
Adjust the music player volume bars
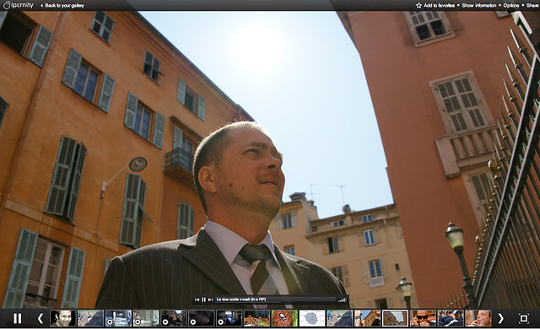342,299
